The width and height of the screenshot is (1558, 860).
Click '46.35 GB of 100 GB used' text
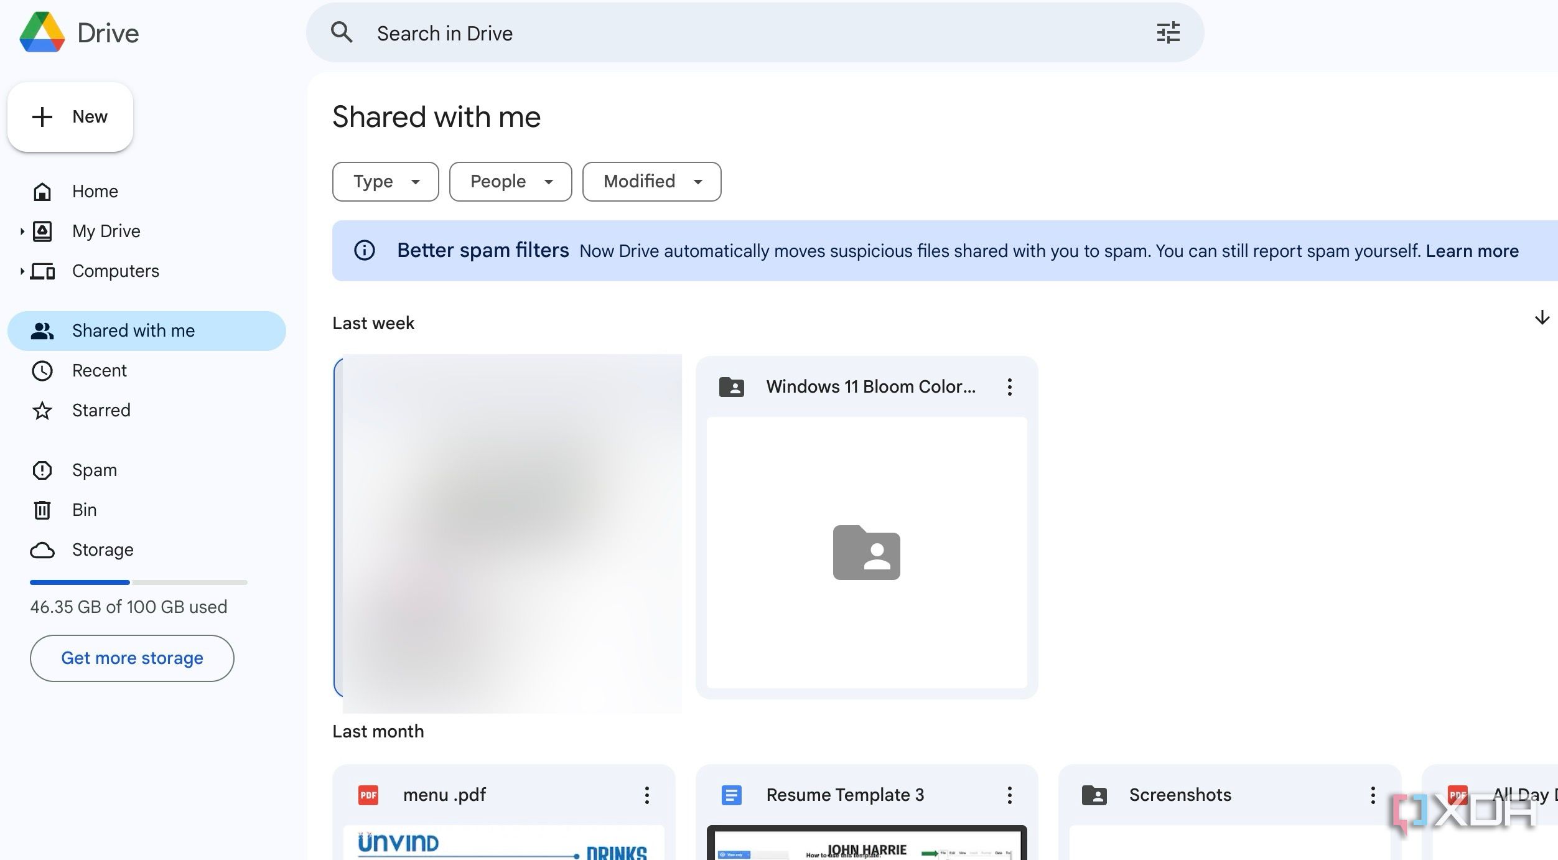[129, 607]
